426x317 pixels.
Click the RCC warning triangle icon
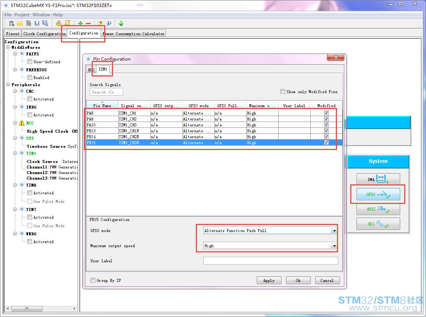coord(22,123)
